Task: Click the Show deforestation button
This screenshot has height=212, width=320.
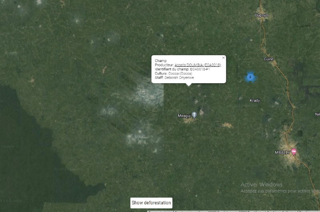Action: click(x=151, y=203)
